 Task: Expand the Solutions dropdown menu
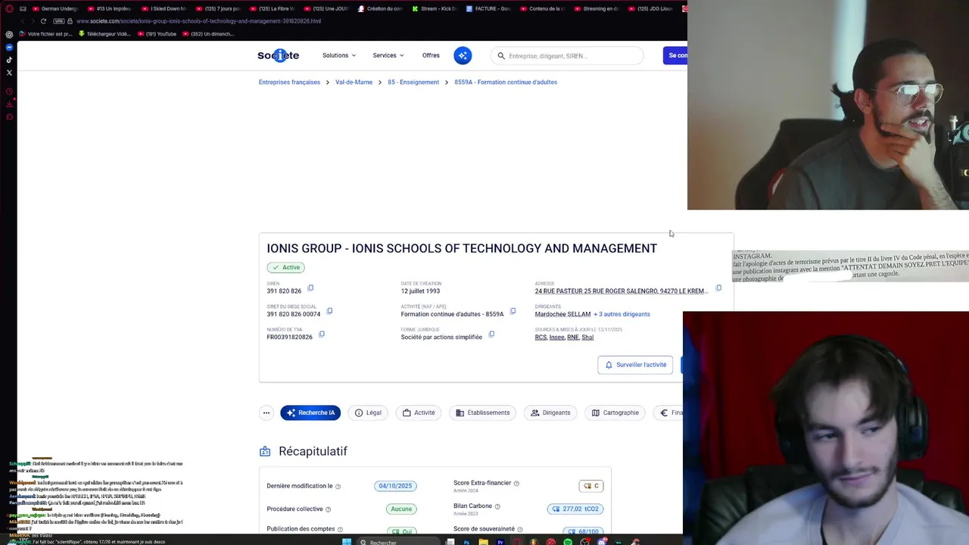[x=338, y=55]
